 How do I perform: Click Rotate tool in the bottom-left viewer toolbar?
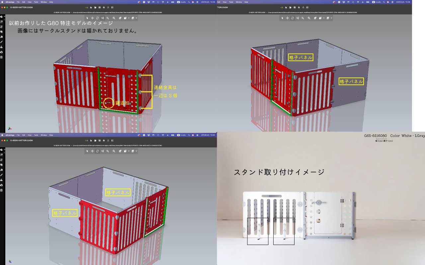click(x=97, y=151)
